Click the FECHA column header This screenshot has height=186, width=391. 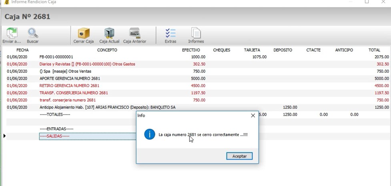[x=22, y=50]
